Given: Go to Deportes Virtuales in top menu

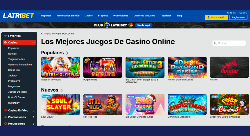Looking at the screenshot, I should pyautogui.click(x=144, y=16).
